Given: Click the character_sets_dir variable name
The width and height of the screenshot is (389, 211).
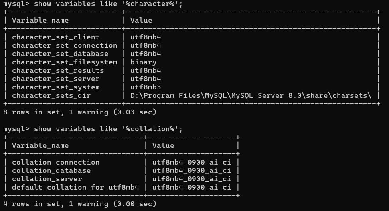Looking at the screenshot, I should pos(51,95).
